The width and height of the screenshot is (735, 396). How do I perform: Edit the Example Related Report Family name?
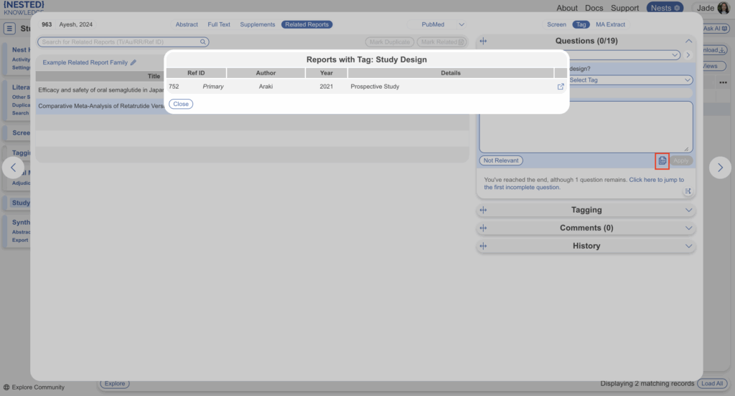click(134, 63)
